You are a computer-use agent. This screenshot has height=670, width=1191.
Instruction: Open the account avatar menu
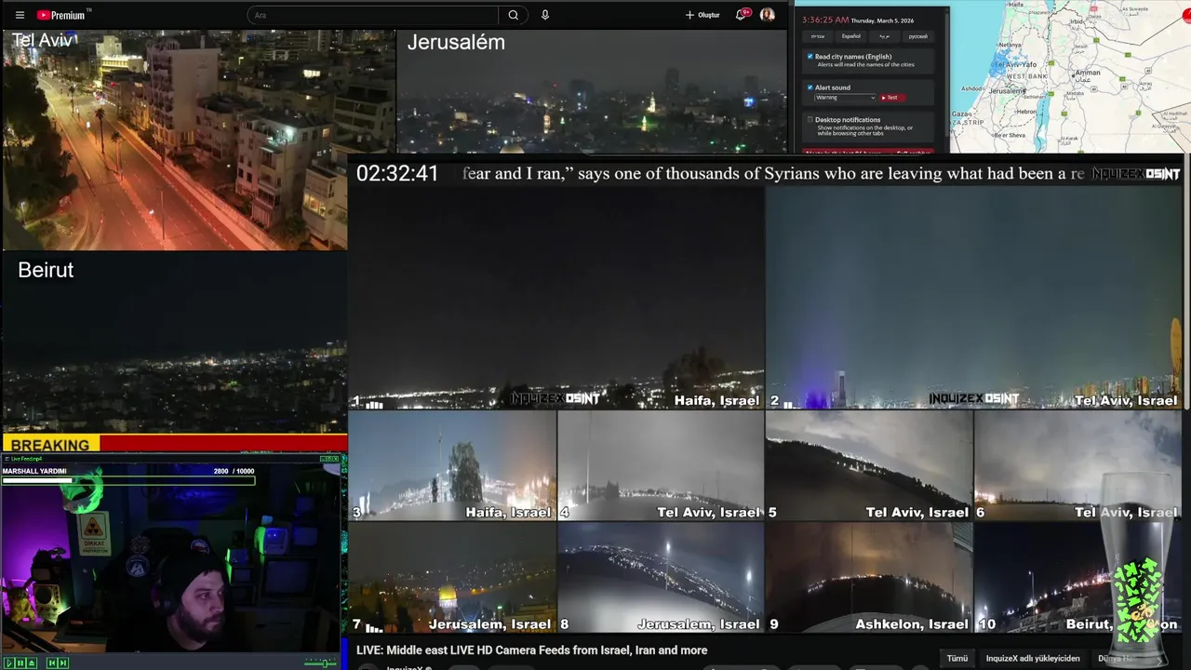tap(768, 15)
